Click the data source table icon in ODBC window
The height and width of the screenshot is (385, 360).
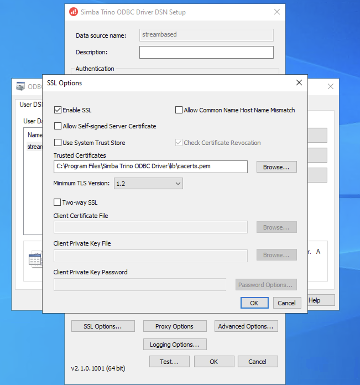[35, 259]
